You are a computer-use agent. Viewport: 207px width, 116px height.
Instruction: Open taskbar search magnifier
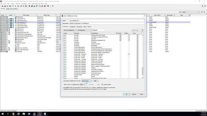point(8,114)
